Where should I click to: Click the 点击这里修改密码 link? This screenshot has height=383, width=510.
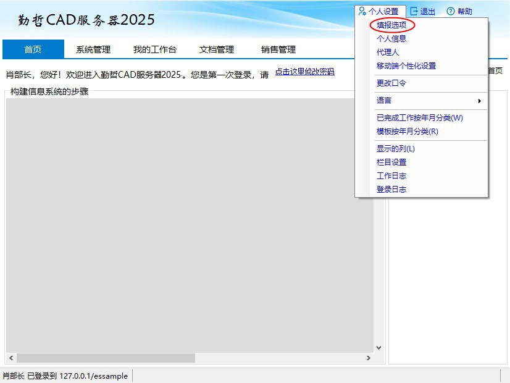[304, 72]
